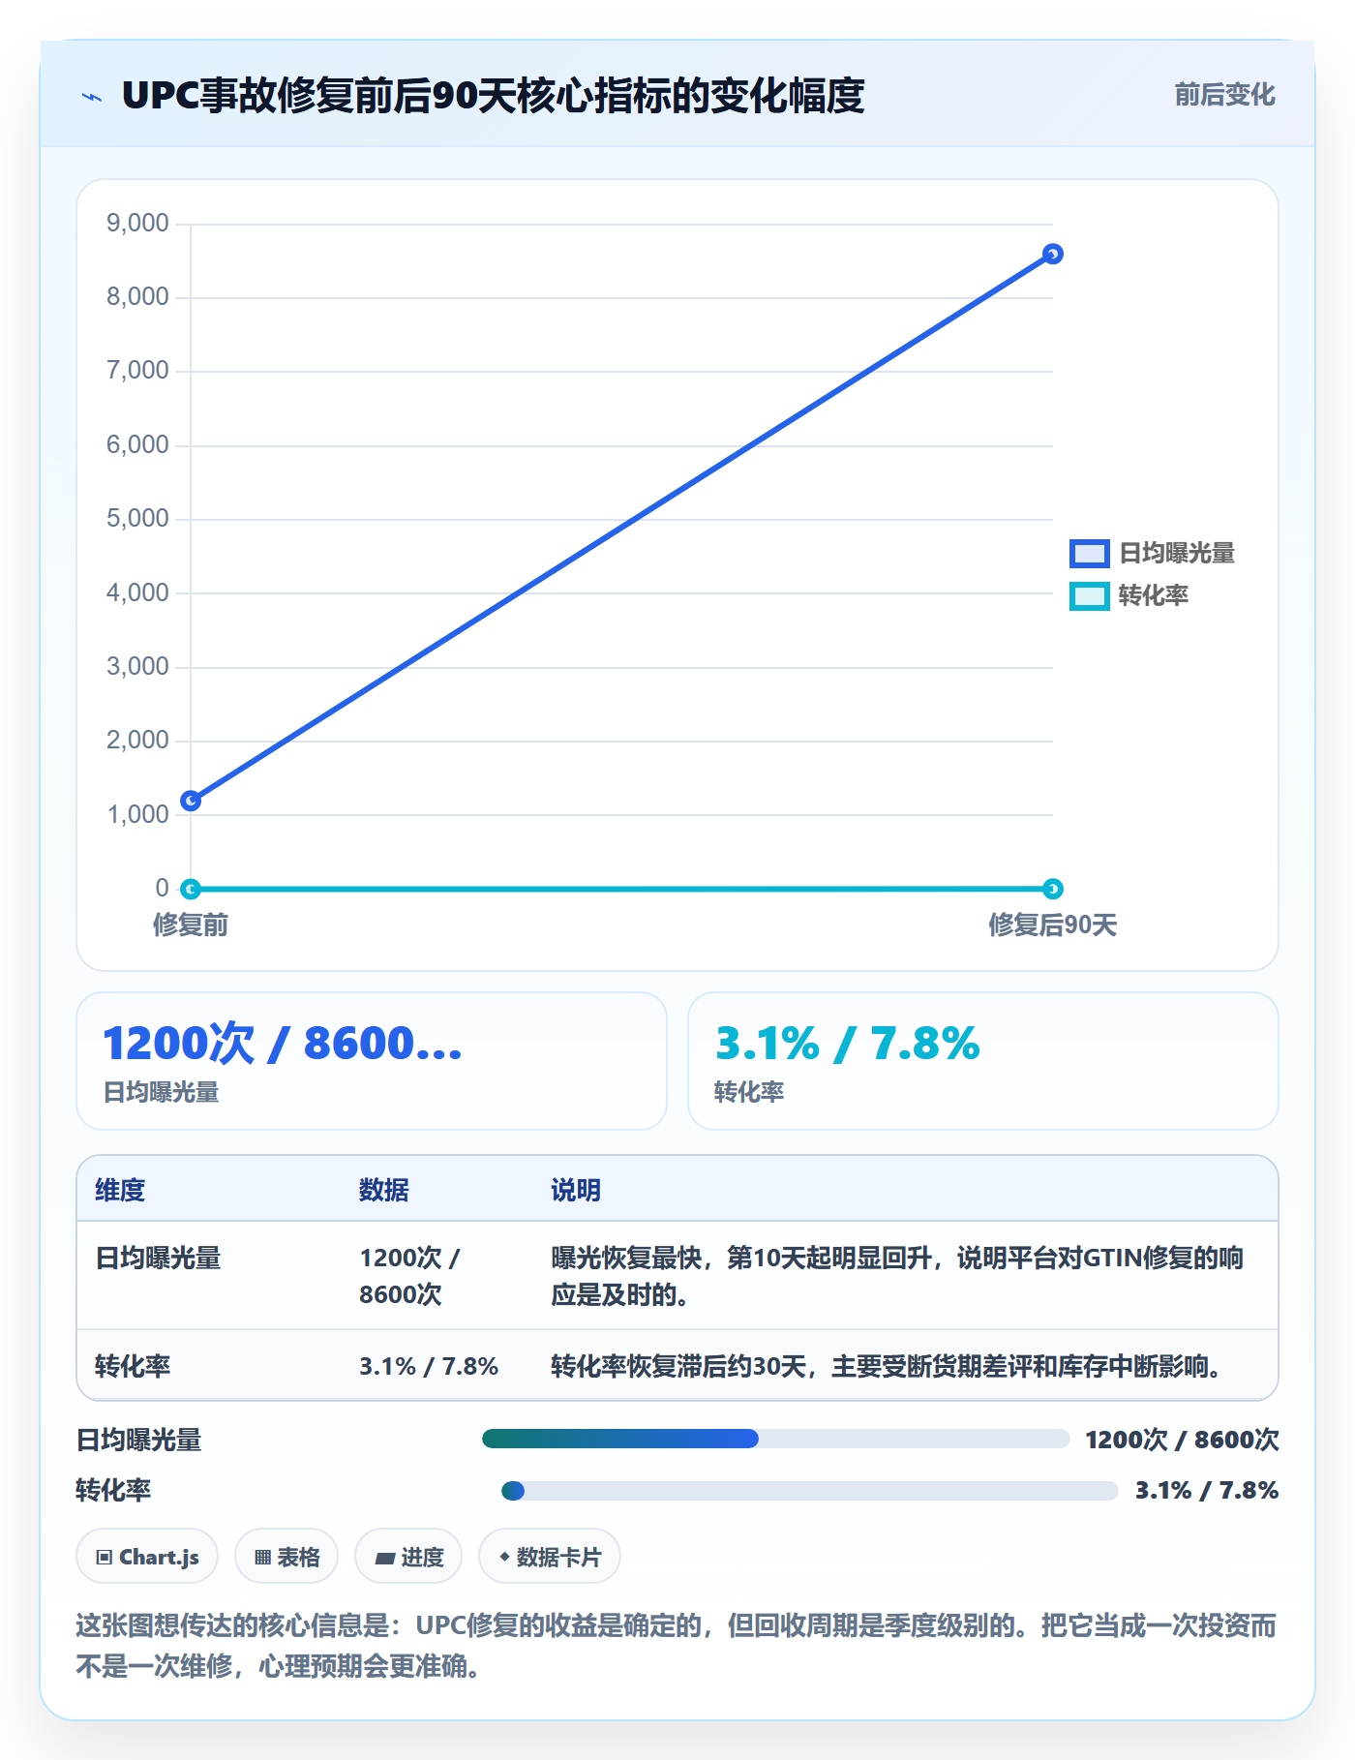Click the 数据 table column header
This screenshot has width=1355, height=1760.
coord(384,1190)
